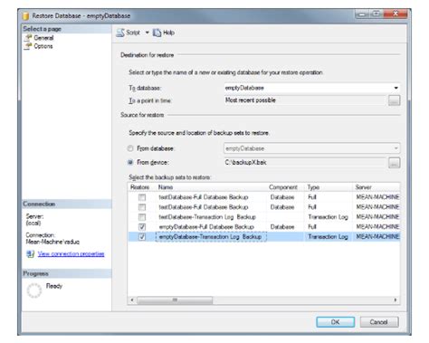Screen dimensions: 429x343
Task: Check testDatabase-Transaction Log Backup restore box
Action: (x=142, y=217)
